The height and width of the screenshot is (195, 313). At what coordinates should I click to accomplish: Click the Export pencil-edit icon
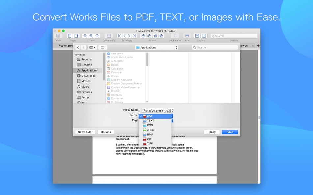tap(204, 36)
